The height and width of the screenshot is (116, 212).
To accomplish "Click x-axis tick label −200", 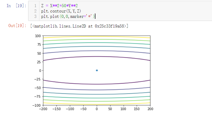I will pyautogui.click(x=43, y=109).
